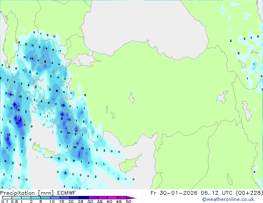
Task: Click the legend tick label '25'
Action: click(80, 201)
